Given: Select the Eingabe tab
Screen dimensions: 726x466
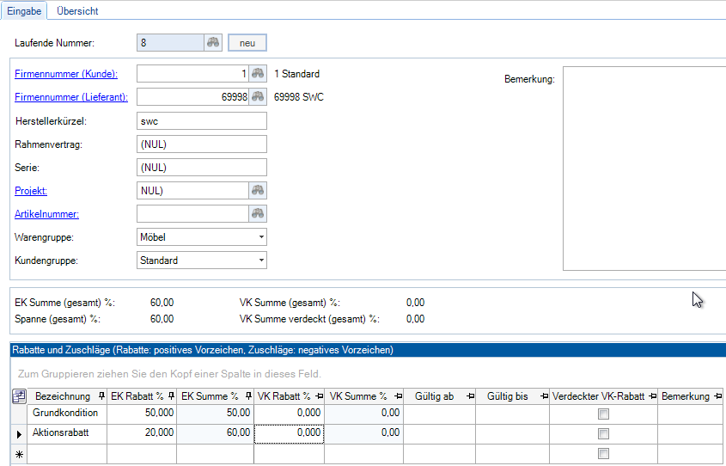Looking at the screenshot, I should [24, 11].
